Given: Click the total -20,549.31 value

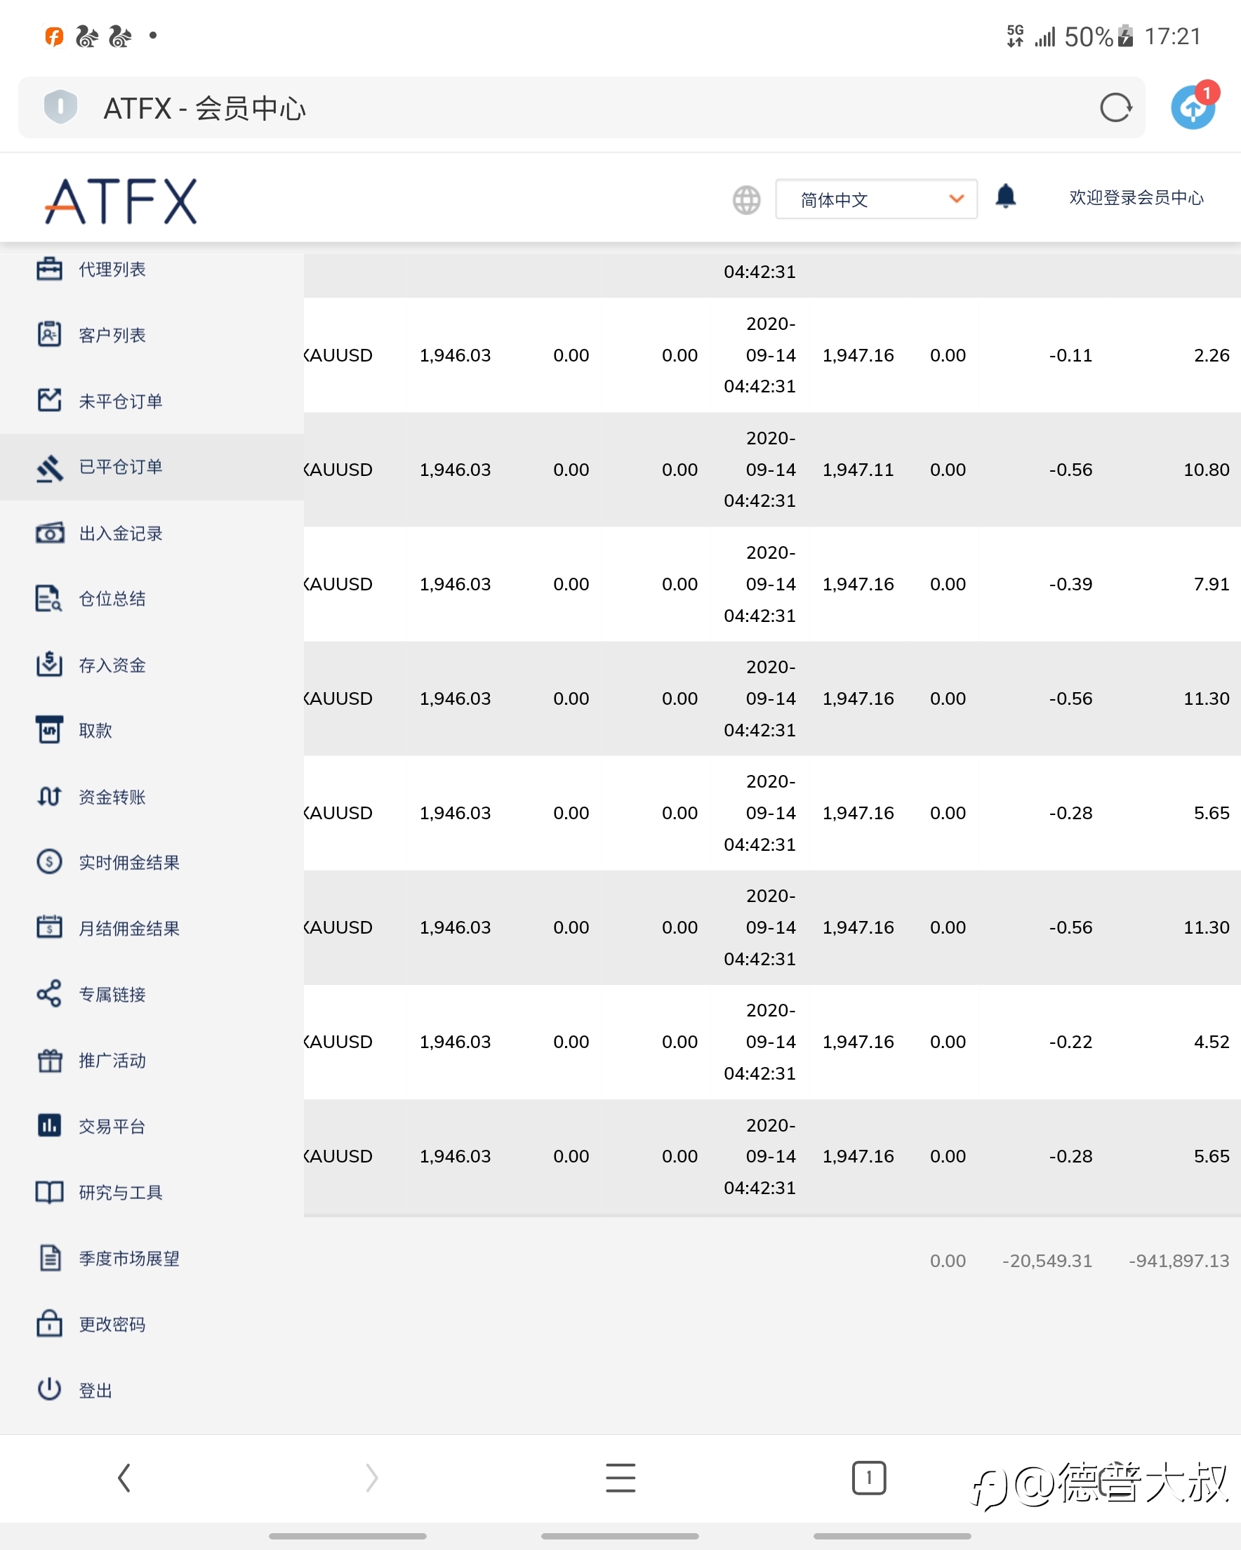Looking at the screenshot, I should tap(1047, 1261).
